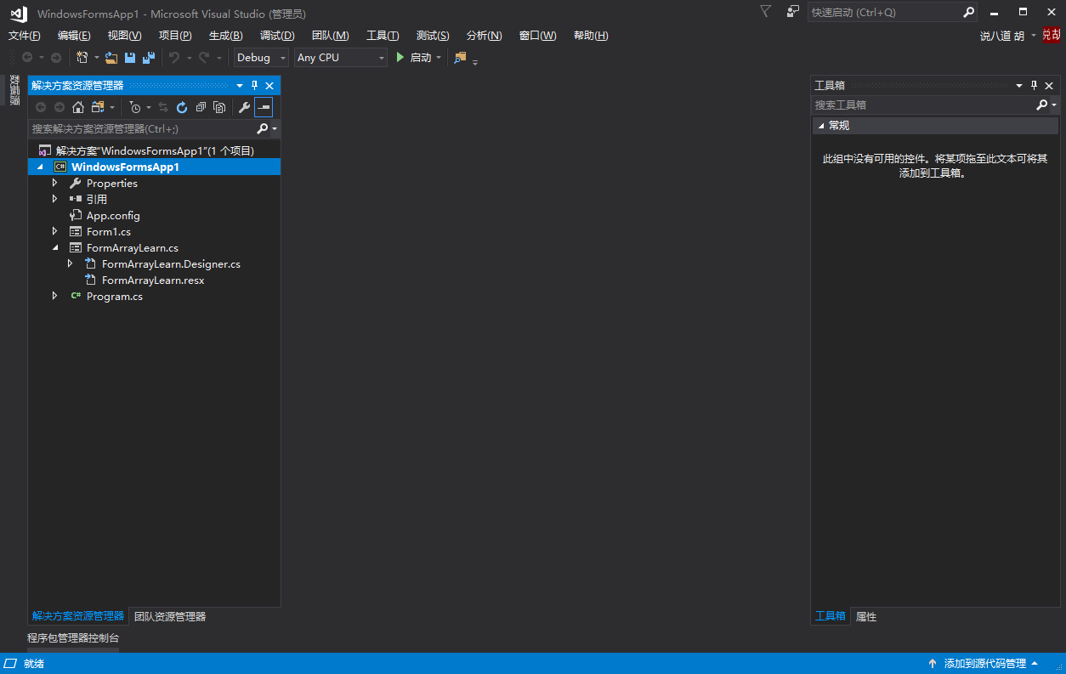The width and height of the screenshot is (1066, 674).
Task: Open the Debug configuration dropdown
Action: (261, 58)
